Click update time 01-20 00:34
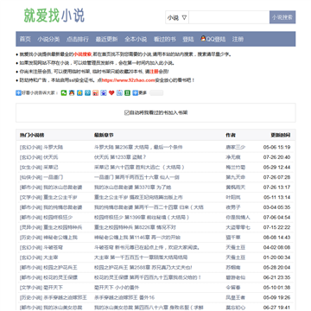311x311 pixels. pos(276,257)
